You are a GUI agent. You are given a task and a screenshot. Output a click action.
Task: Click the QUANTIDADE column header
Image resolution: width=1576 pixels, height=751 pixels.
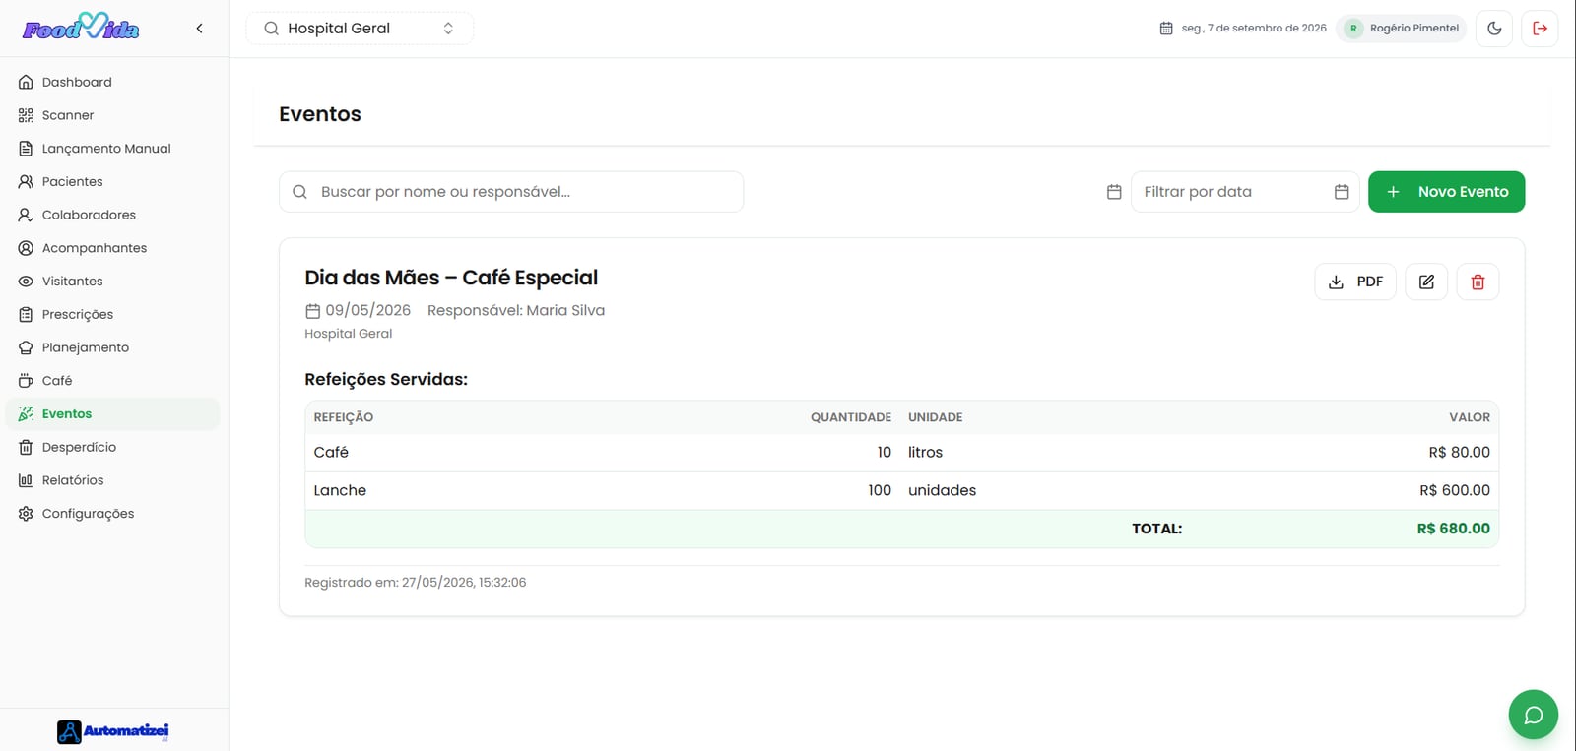point(851,417)
